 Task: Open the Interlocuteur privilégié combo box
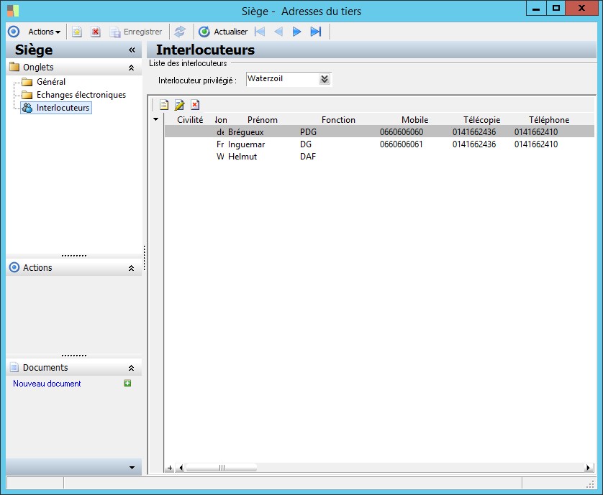325,79
